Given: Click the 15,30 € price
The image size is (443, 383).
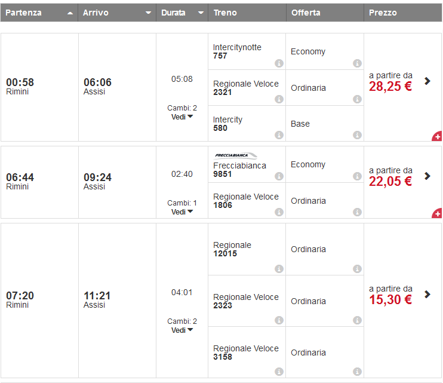Looking at the screenshot, I should 390,300.
